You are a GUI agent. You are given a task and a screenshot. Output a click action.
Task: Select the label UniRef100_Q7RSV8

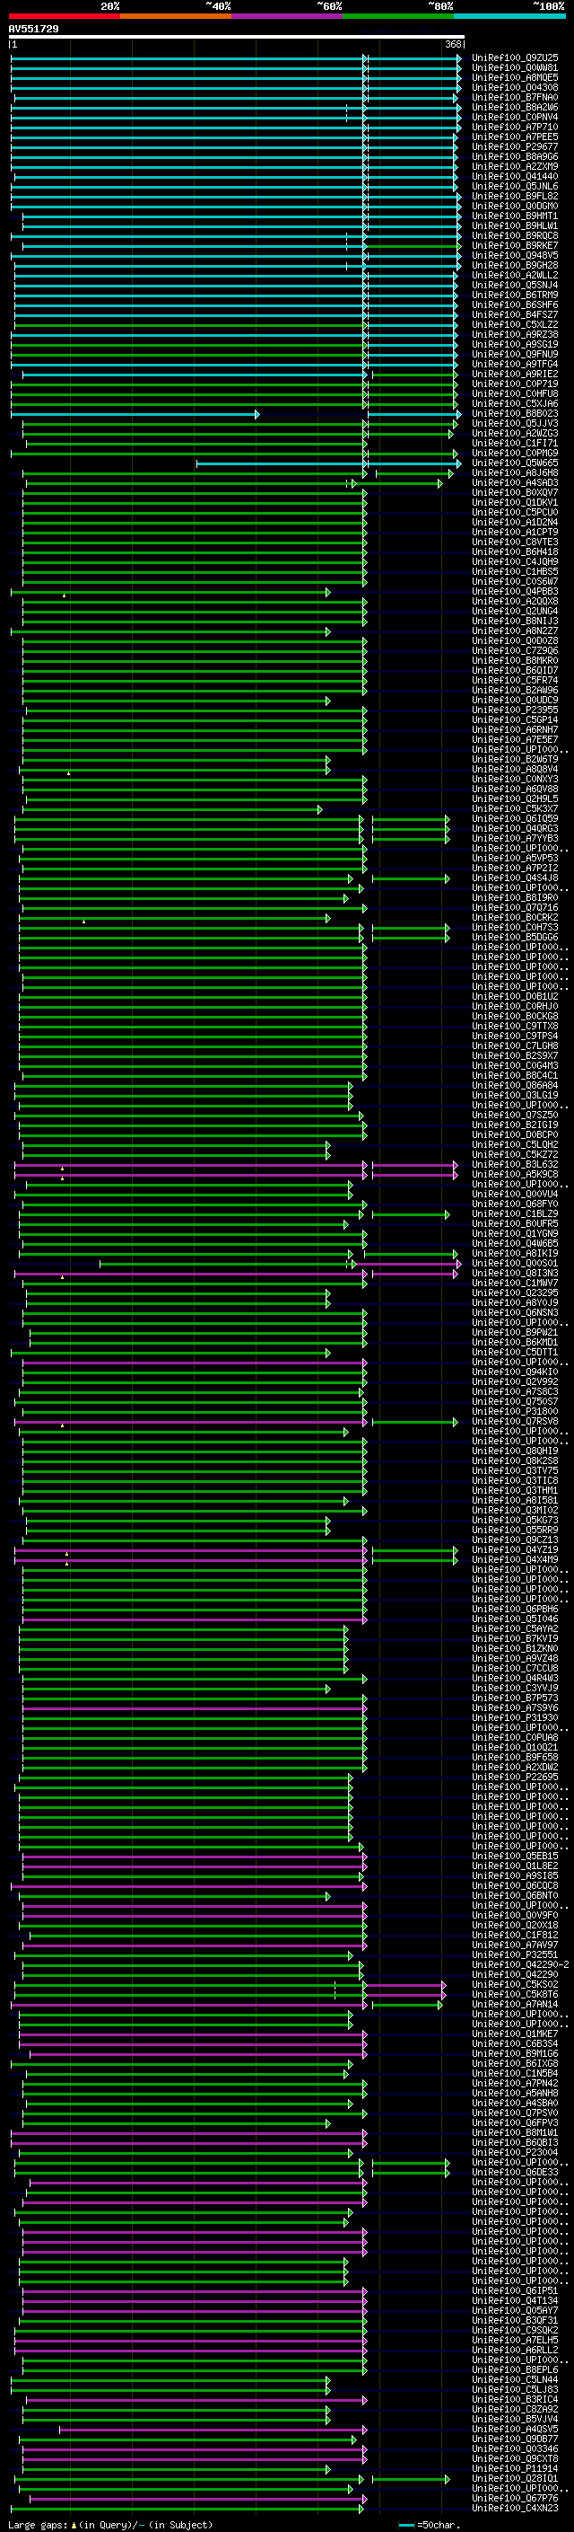pyautogui.click(x=515, y=1421)
